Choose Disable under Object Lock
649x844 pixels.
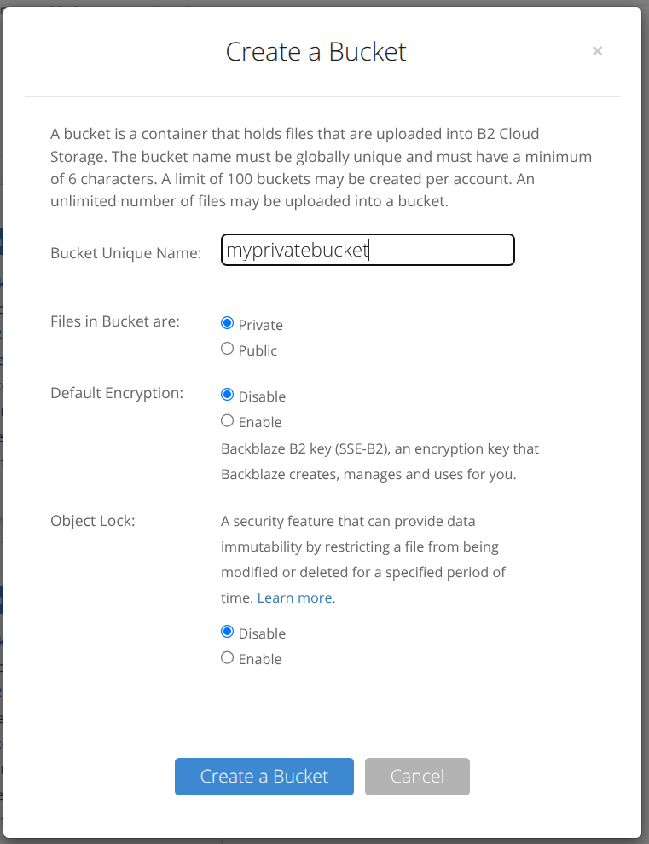tap(227, 632)
